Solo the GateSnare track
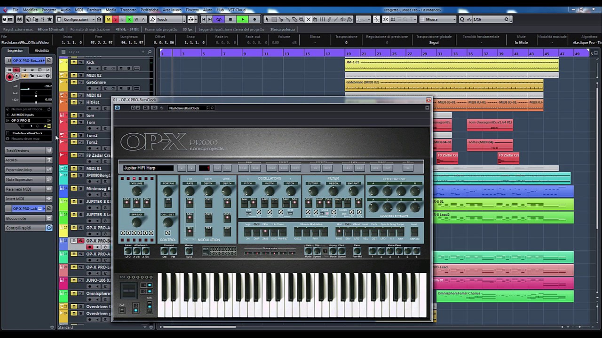Image resolution: width=602 pixels, height=338 pixels. [x=80, y=82]
